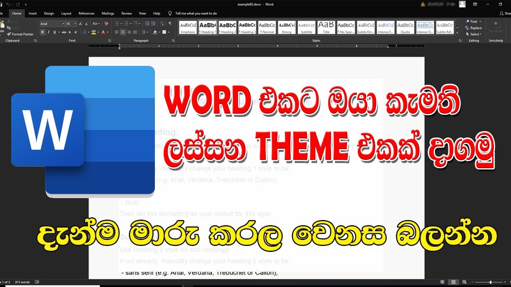Open font color dropdown arrow
Image resolution: width=511 pixels, height=287 pixels.
click(107, 32)
